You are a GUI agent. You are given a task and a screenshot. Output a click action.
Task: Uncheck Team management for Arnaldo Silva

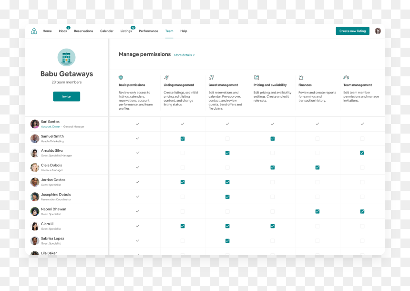click(x=362, y=153)
